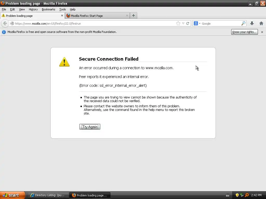The height and width of the screenshot is (199, 266).
Task: Click the Try Again button
Action: click(90, 127)
